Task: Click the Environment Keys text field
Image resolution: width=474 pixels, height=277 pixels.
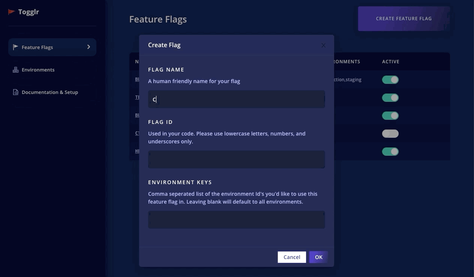Action: (x=237, y=220)
